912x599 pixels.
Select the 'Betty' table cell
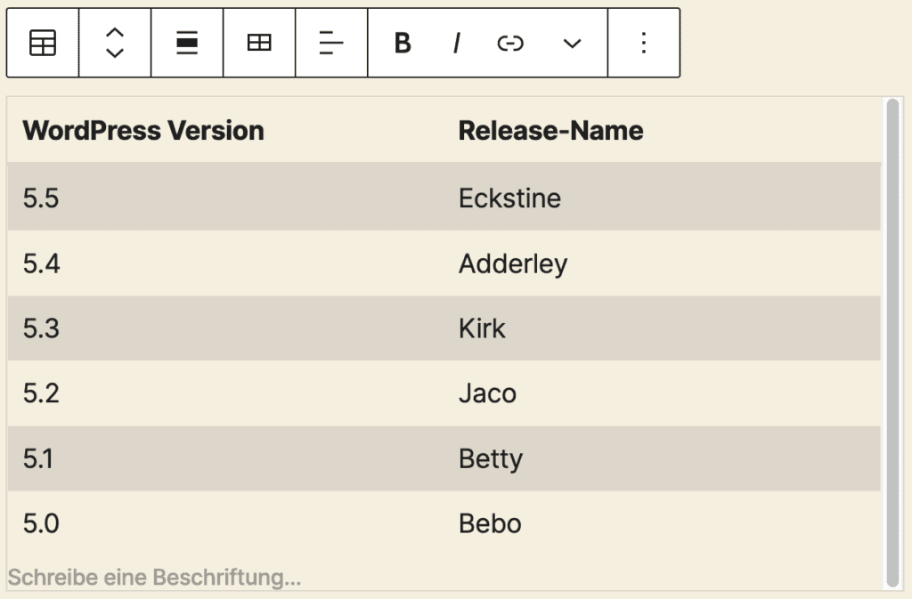click(x=491, y=459)
